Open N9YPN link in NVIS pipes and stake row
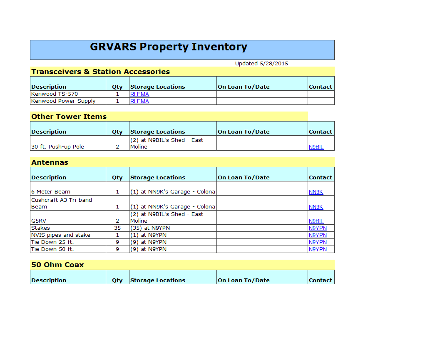This screenshot has width=440, height=340. point(318,235)
